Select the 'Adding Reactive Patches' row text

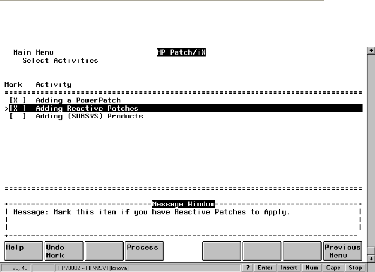tap(87, 108)
